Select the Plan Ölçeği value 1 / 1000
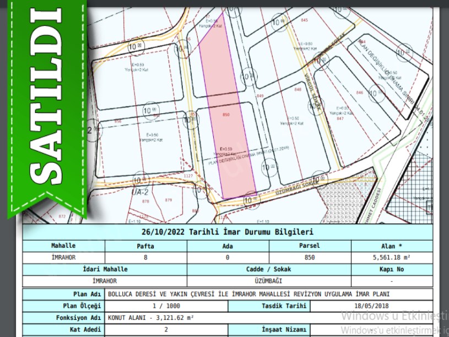Screen dimensions: 449x337 pyautogui.click(x=165, y=306)
